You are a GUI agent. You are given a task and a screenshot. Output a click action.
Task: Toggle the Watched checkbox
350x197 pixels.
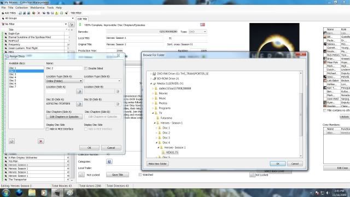[x=140, y=175]
